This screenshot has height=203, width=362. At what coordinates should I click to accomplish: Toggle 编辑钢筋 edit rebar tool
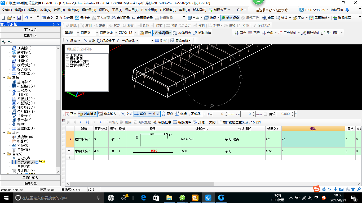[162, 33]
